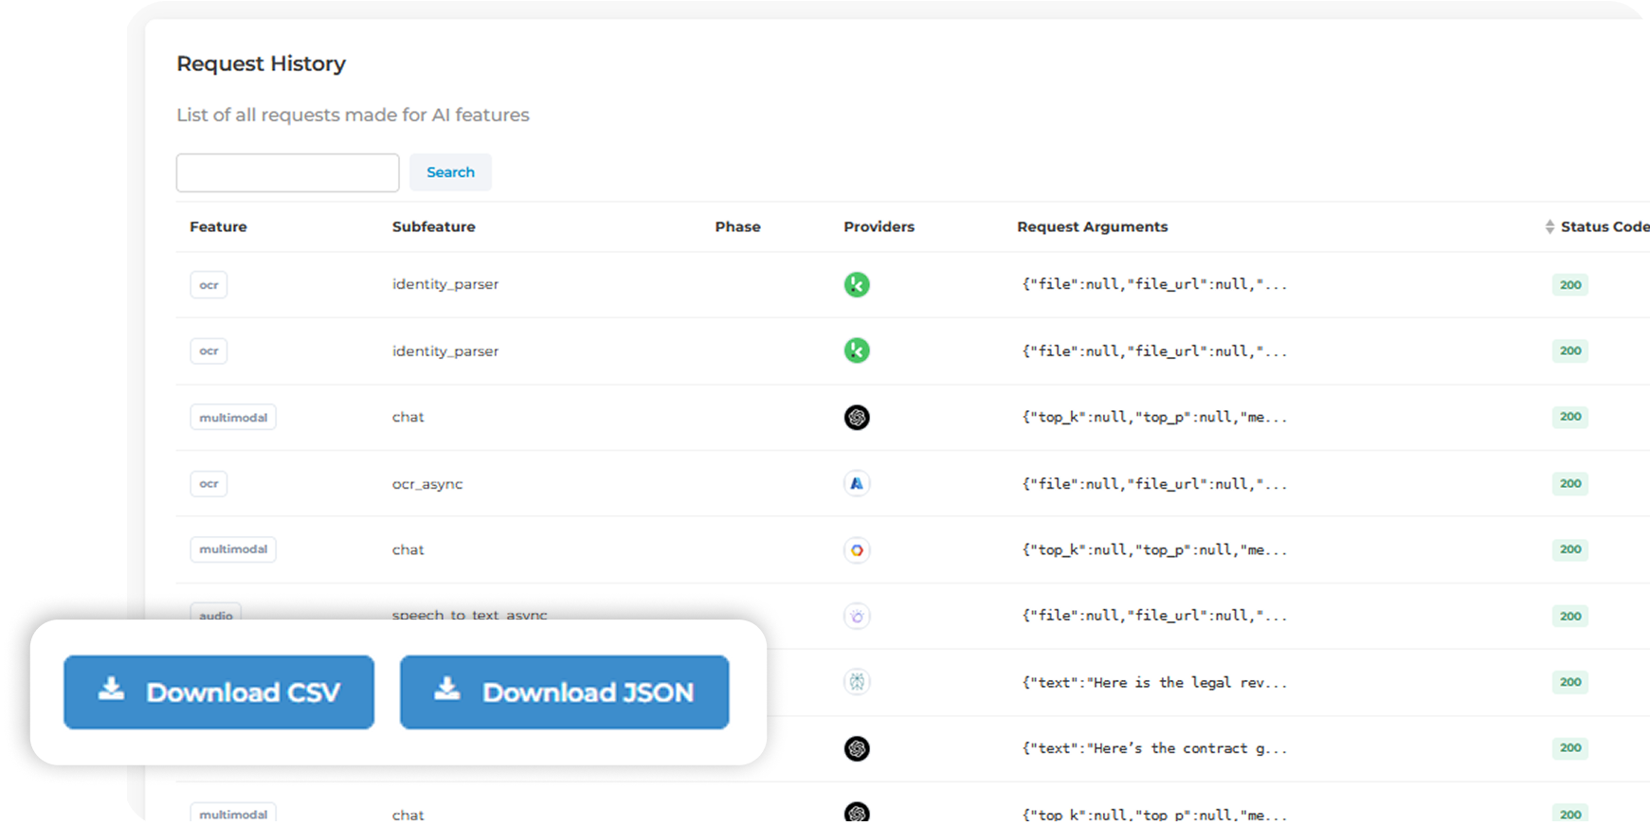Click ocr tag in first identity_parser row
This screenshot has width=1650, height=826.
point(209,285)
